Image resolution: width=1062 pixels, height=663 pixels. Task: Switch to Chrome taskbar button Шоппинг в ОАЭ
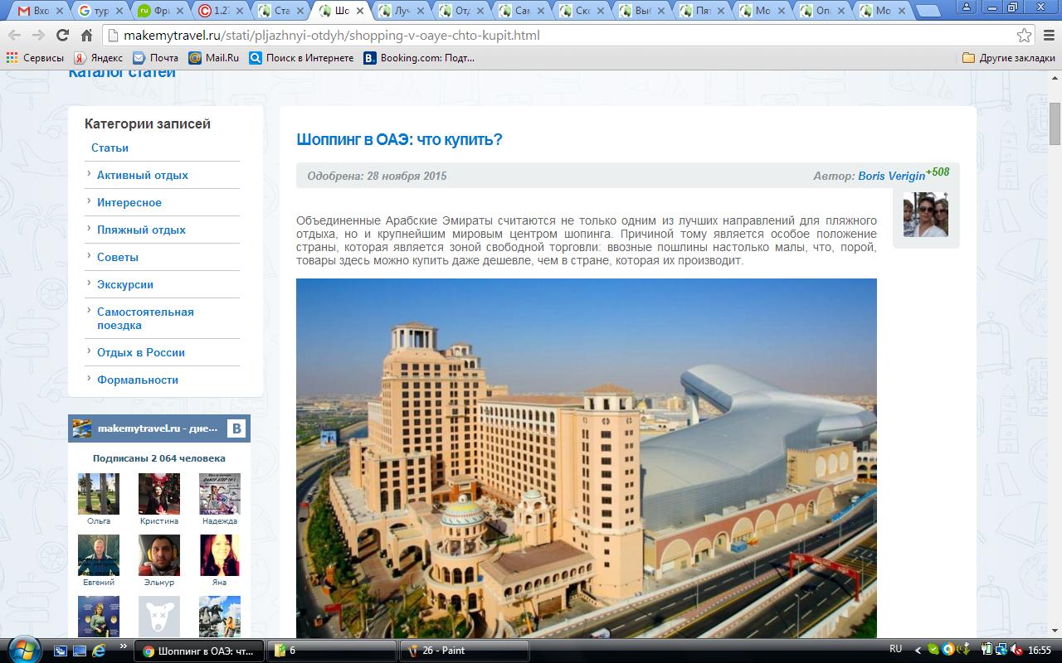tap(199, 651)
